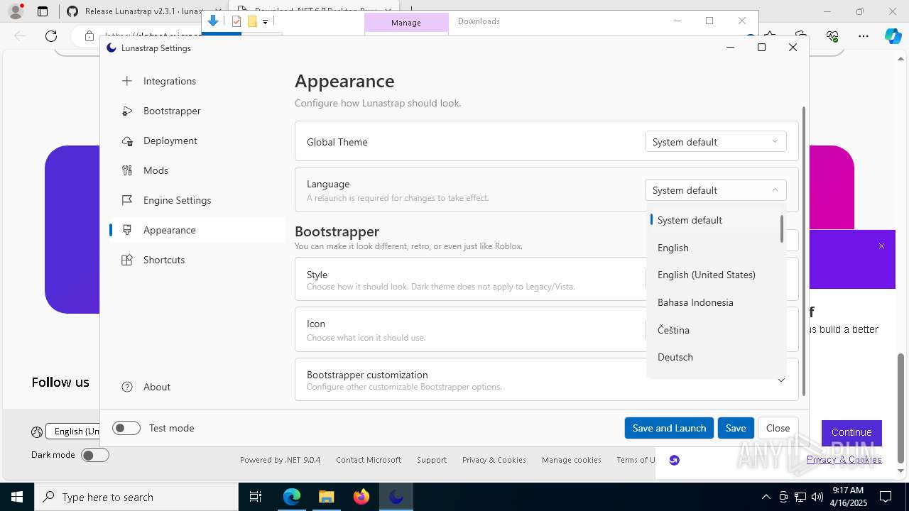The height and width of the screenshot is (511, 909).
Task: Launch Microsoft Edge from taskbar
Action: click(x=292, y=497)
